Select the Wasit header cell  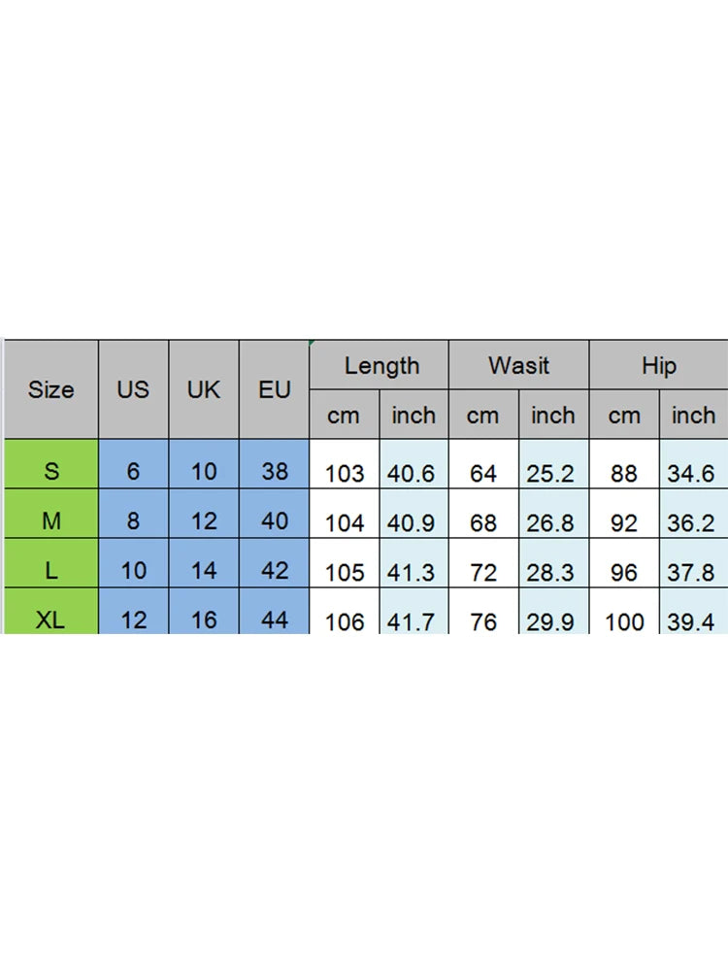(x=518, y=366)
